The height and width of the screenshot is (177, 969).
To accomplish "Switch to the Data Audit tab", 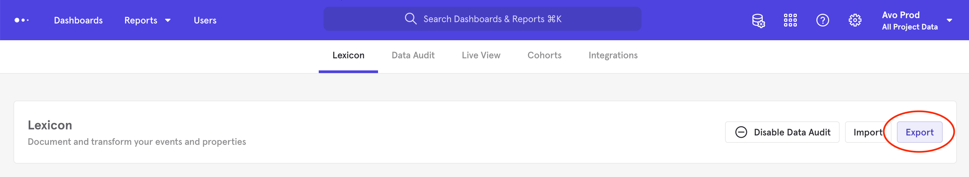I will coord(413,55).
